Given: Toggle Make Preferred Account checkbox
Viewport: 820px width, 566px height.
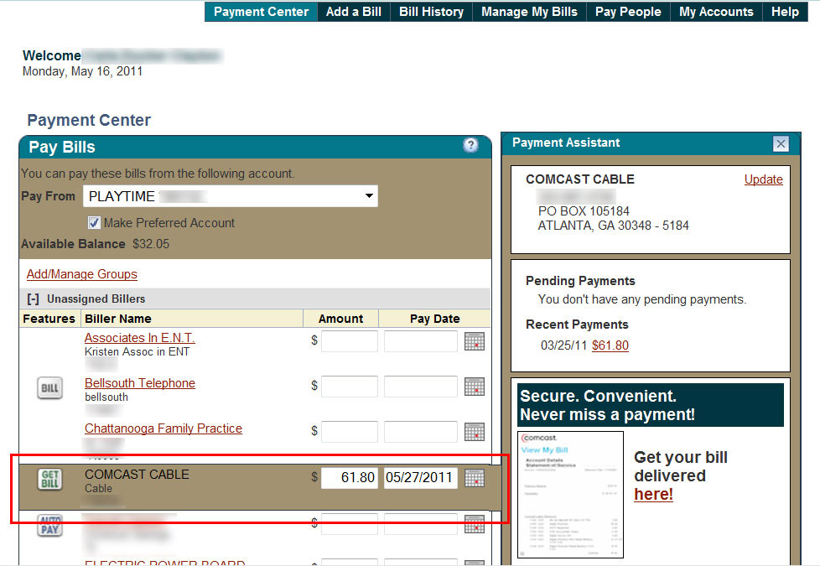Looking at the screenshot, I should click(x=94, y=223).
